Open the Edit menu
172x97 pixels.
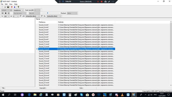click(6, 4)
